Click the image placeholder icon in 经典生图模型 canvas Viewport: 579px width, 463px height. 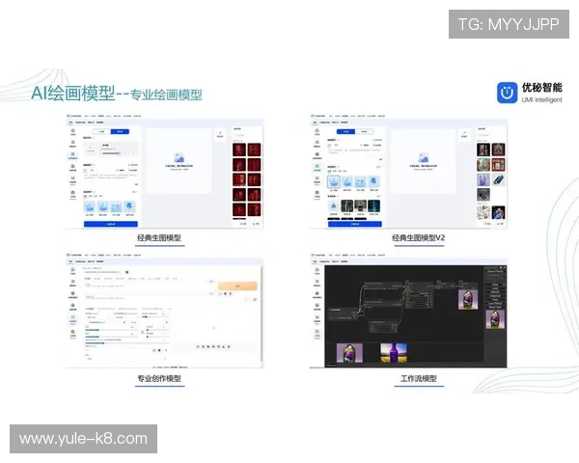tap(179, 156)
